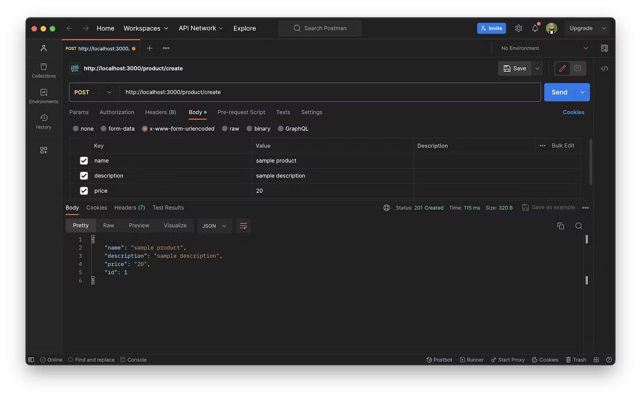Open the notifications bell

(x=535, y=28)
